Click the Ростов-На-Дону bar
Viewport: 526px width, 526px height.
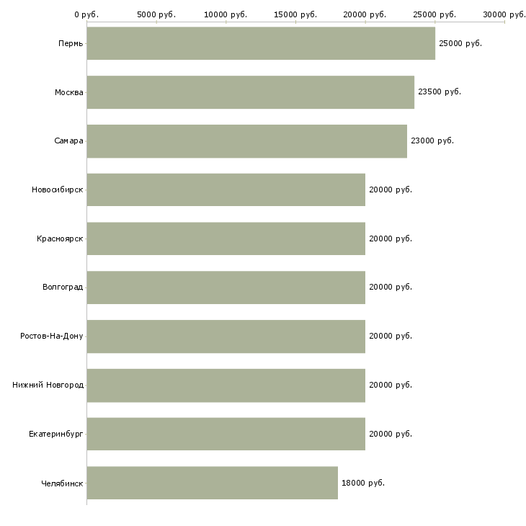[x=226, y=336]
